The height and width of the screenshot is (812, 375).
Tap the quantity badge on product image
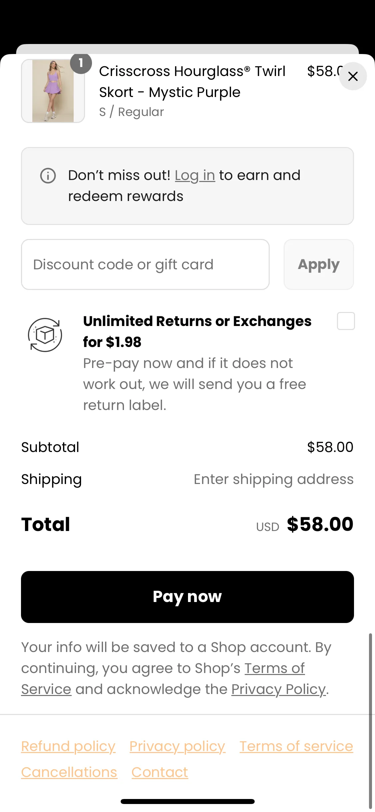[x=81, y=63]
